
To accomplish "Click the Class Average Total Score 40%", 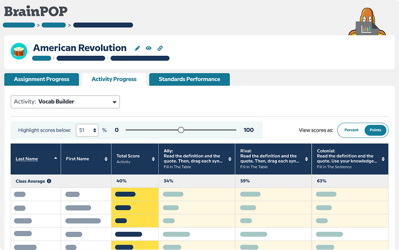I will [x=121, y=181].
